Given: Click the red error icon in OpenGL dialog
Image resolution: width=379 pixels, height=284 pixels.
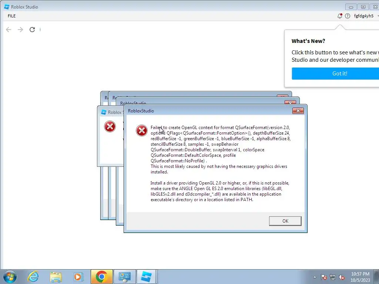Looking at the screenshot, I should pyautogui.click(x=142, y=131).
